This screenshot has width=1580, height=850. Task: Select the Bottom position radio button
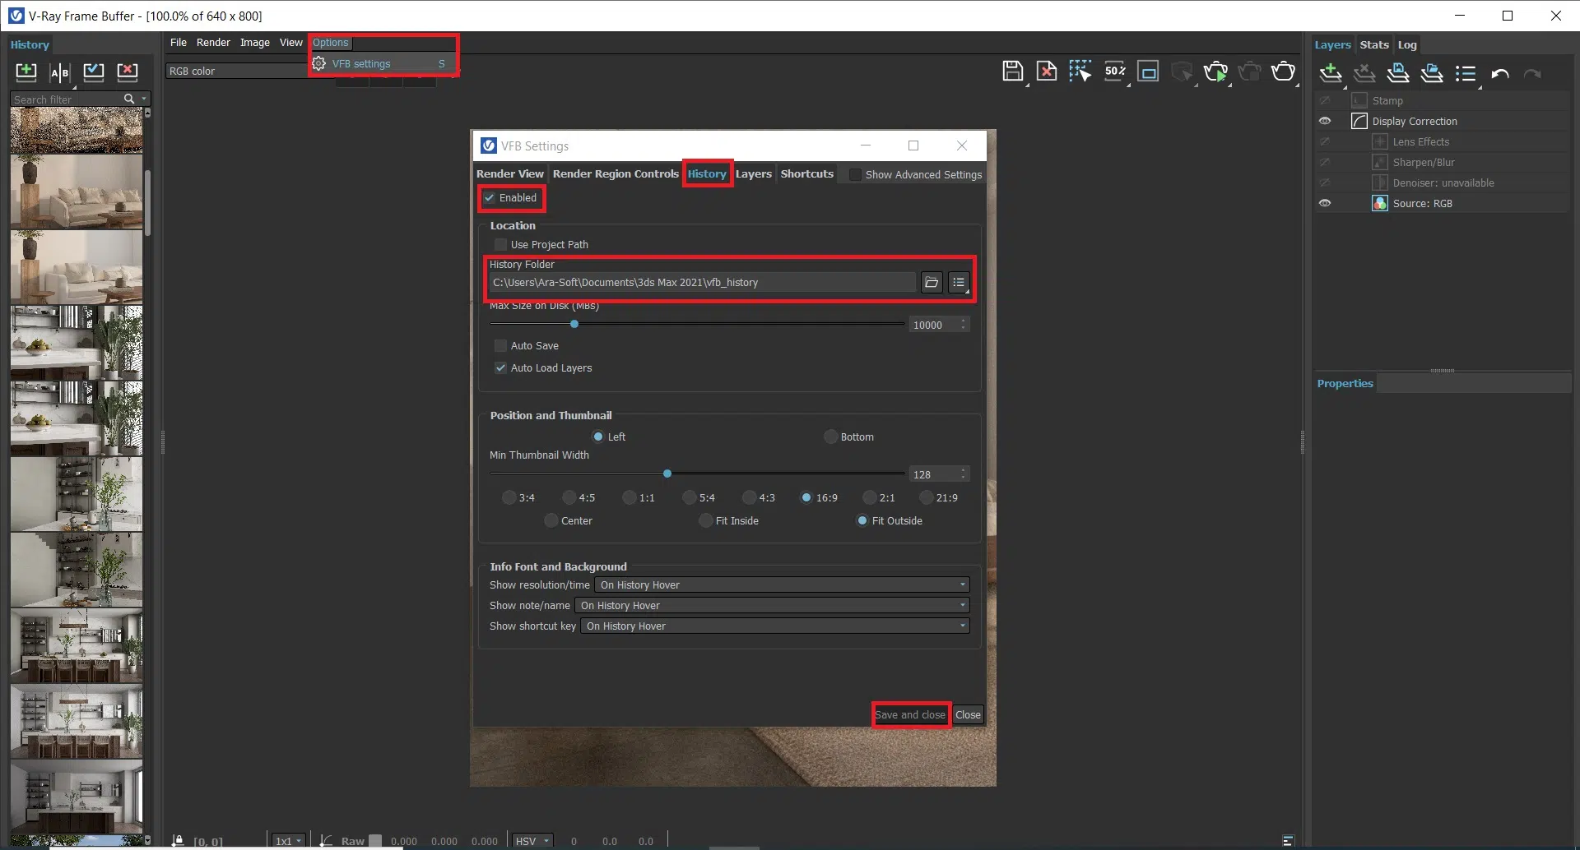point(831,437)
